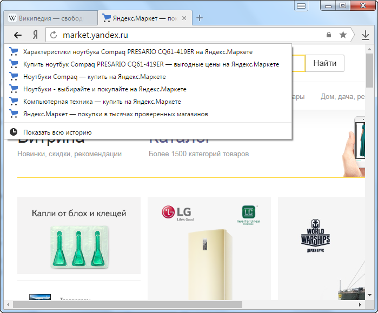
Task: Reload the page with refresh icon
Action: pyautogui.click(x=54, y=35)
